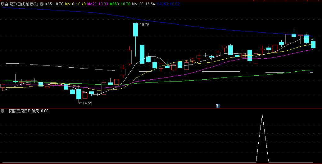Select the candlestick at the 19.79 high

(135, 29)
